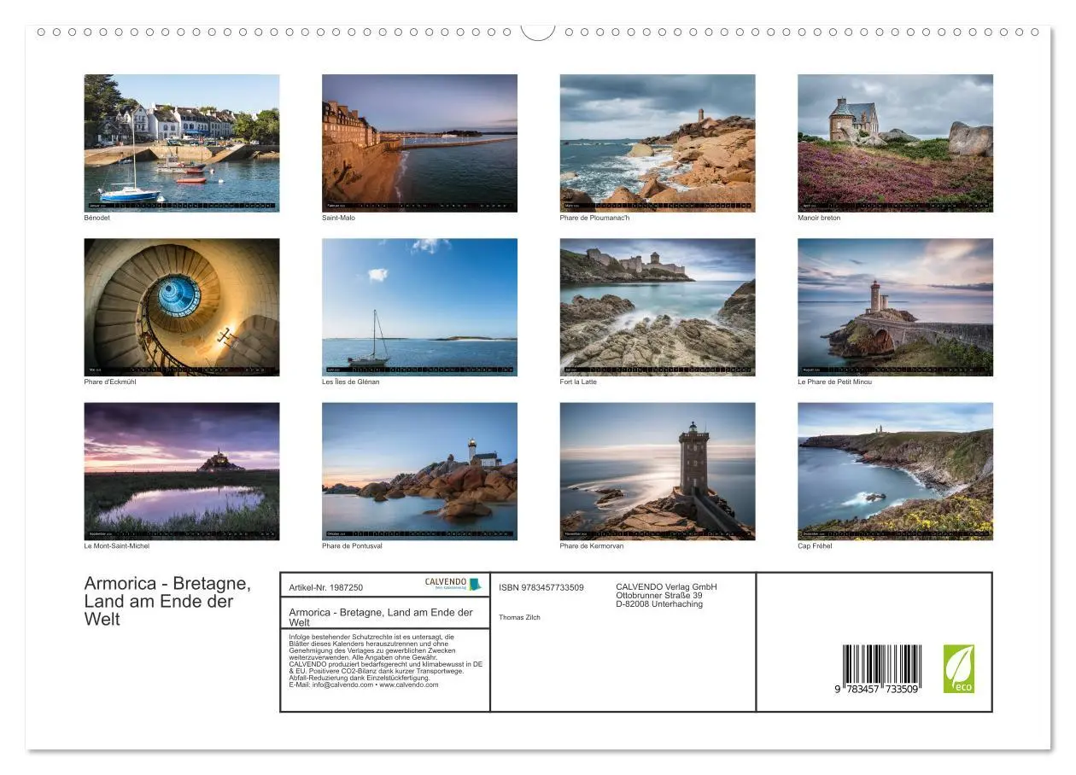
Task: Click the caption "Cap Fréhel"
Action: click(815, 545)
